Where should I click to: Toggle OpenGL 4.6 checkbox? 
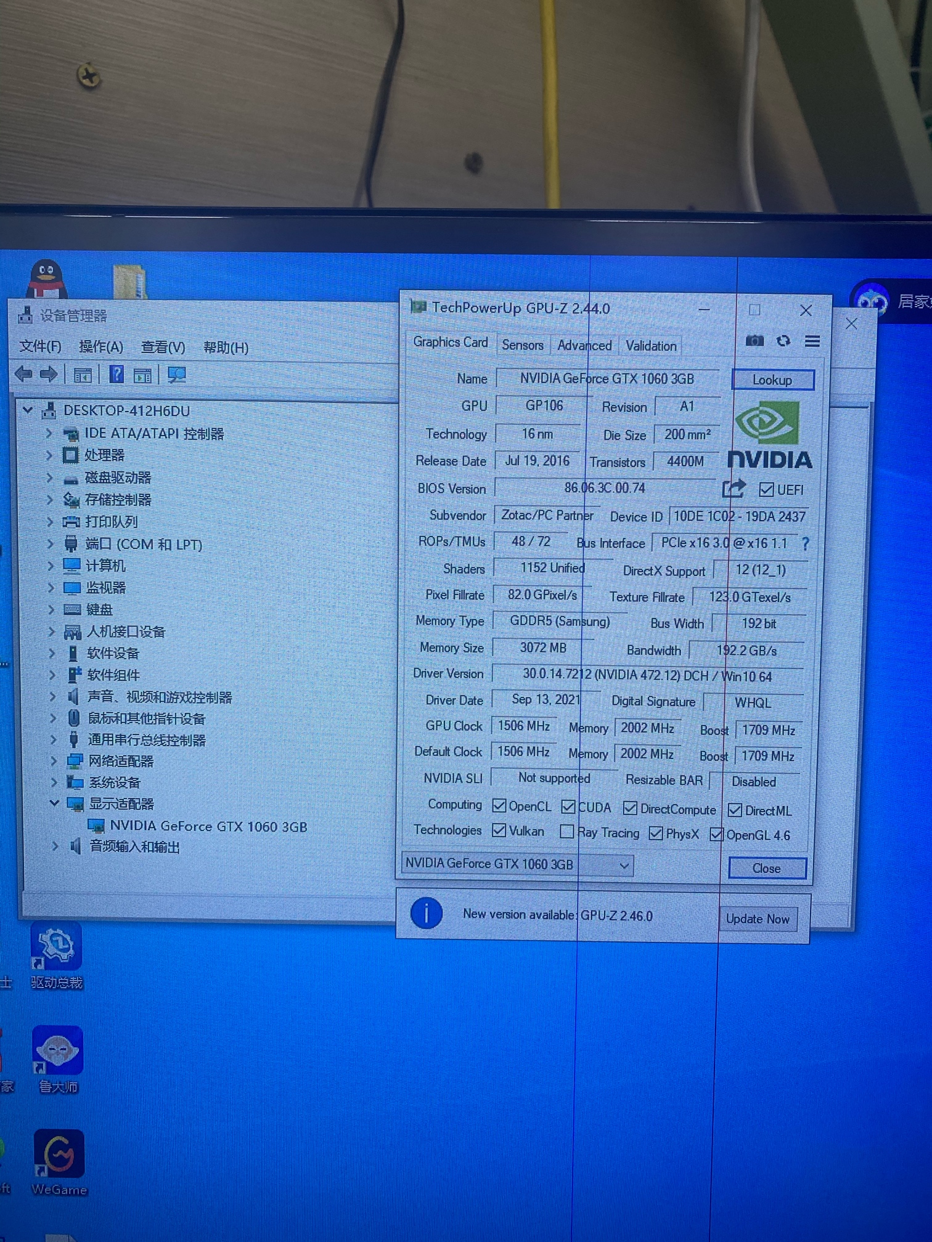tap(716, 835)
